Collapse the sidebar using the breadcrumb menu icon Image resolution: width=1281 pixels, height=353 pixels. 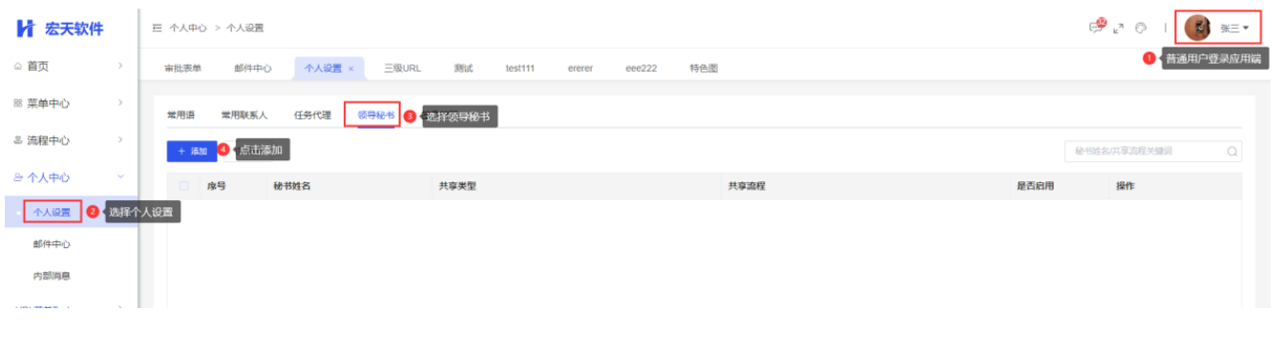158,28
